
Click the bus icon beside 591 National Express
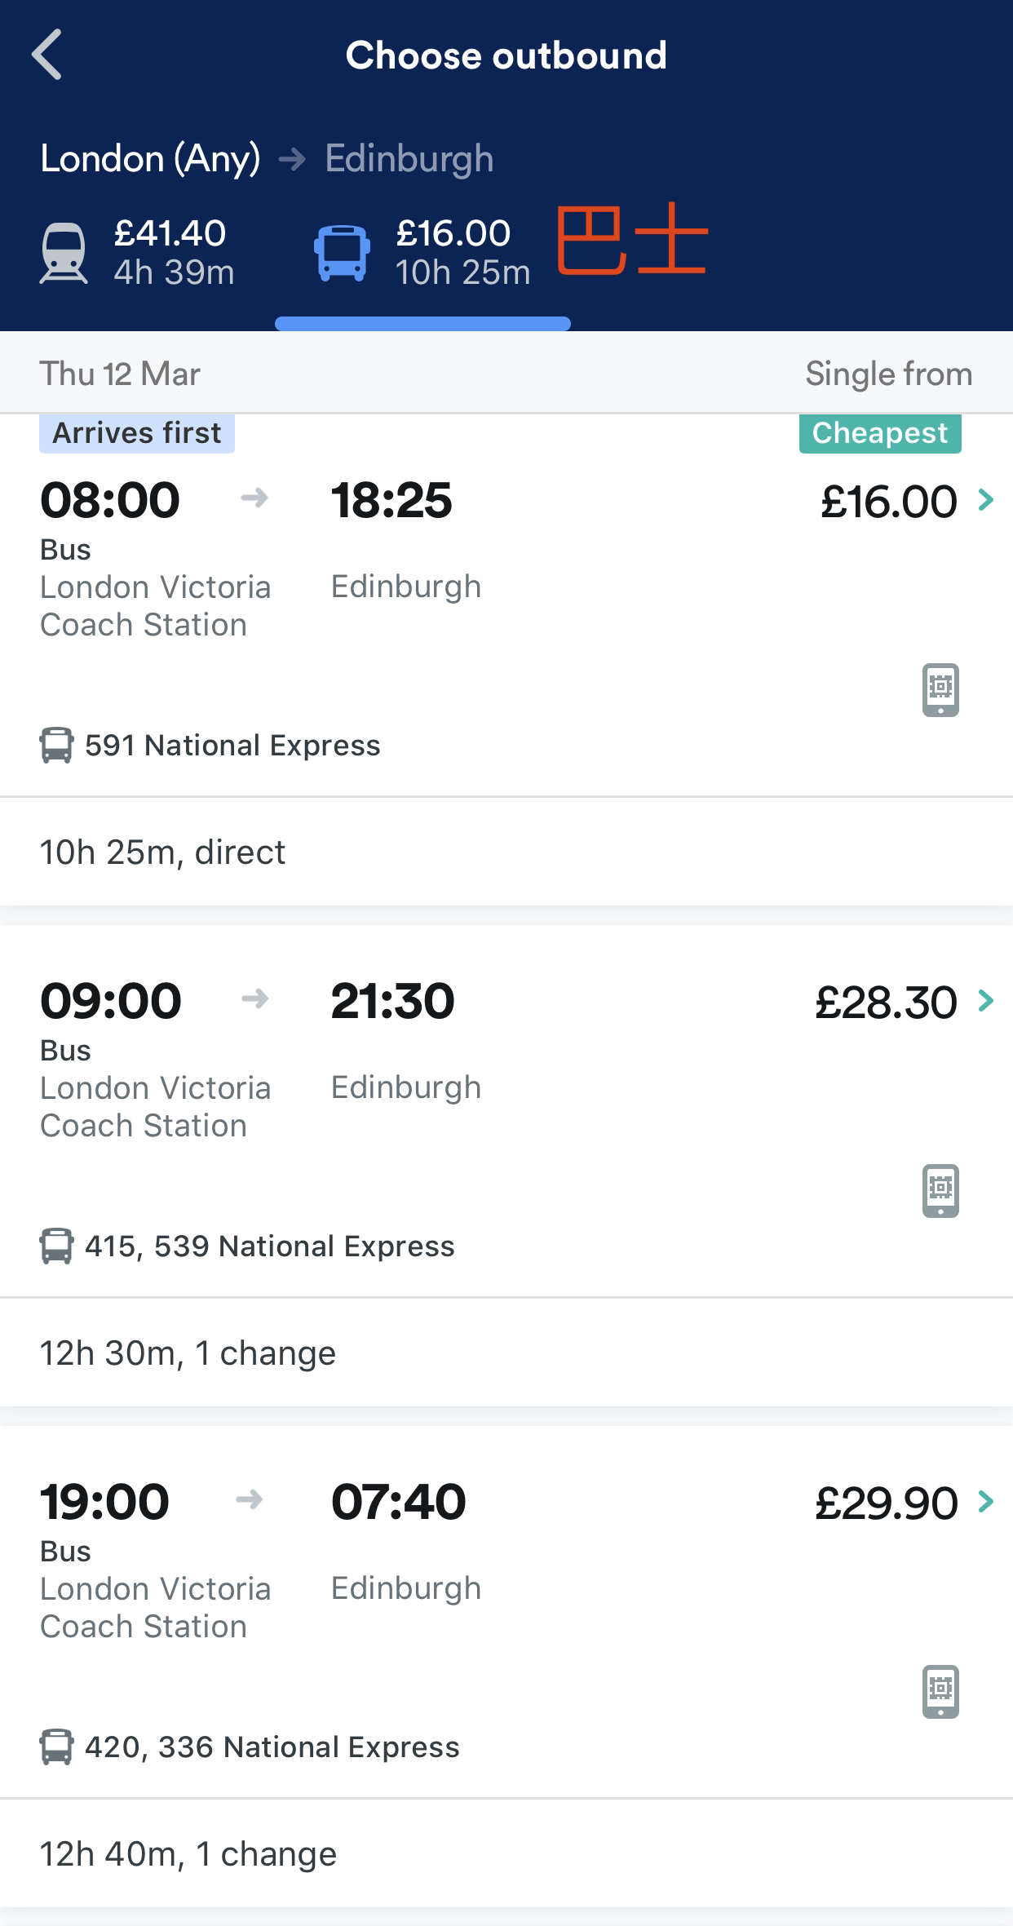(x=56, y=746)
